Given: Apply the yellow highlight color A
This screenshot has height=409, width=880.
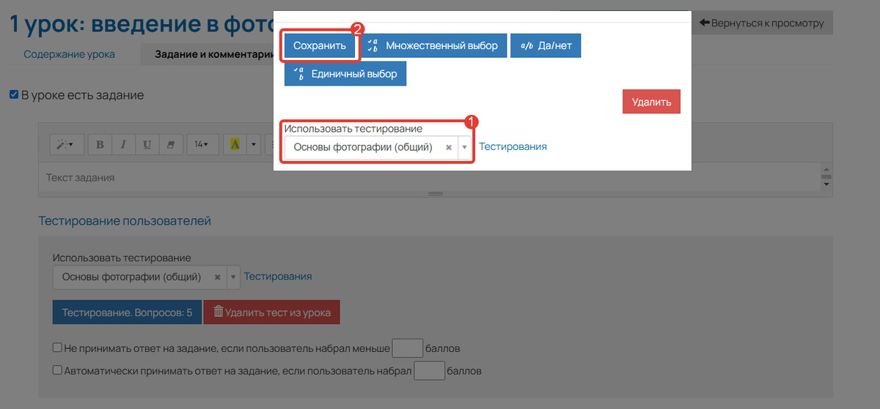Looking at the screenshot, I should (x=235, y=144).
